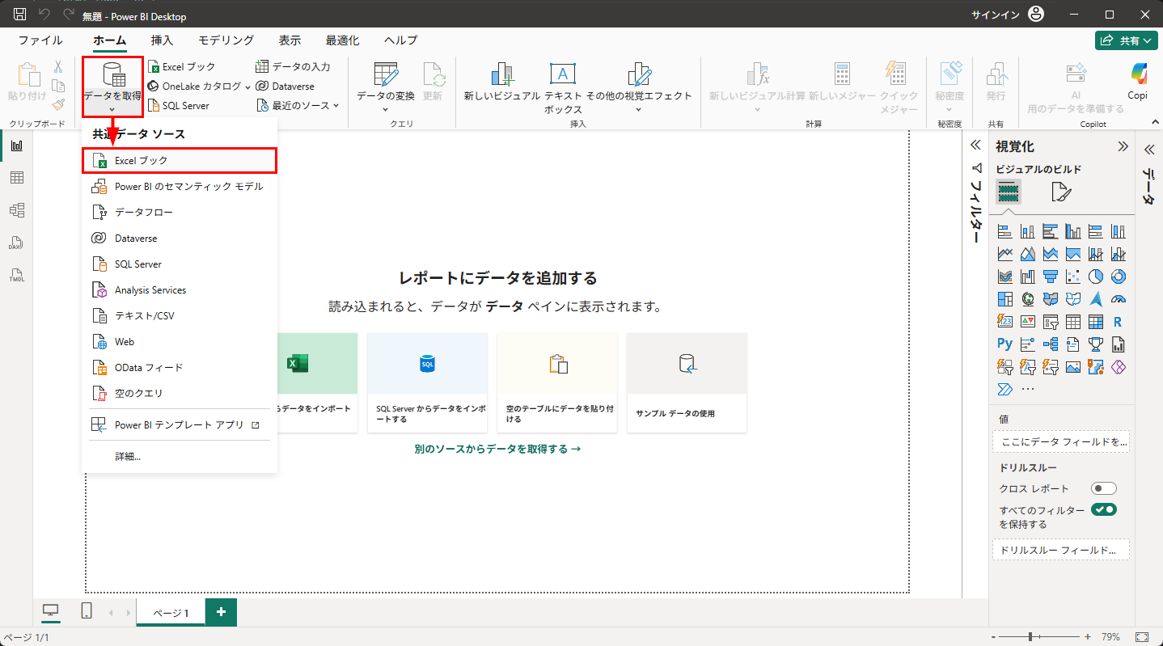Choose Power BI のセマンティック モデル from menu
This screenshot has width=1163, height=646.
click(180, 187)
